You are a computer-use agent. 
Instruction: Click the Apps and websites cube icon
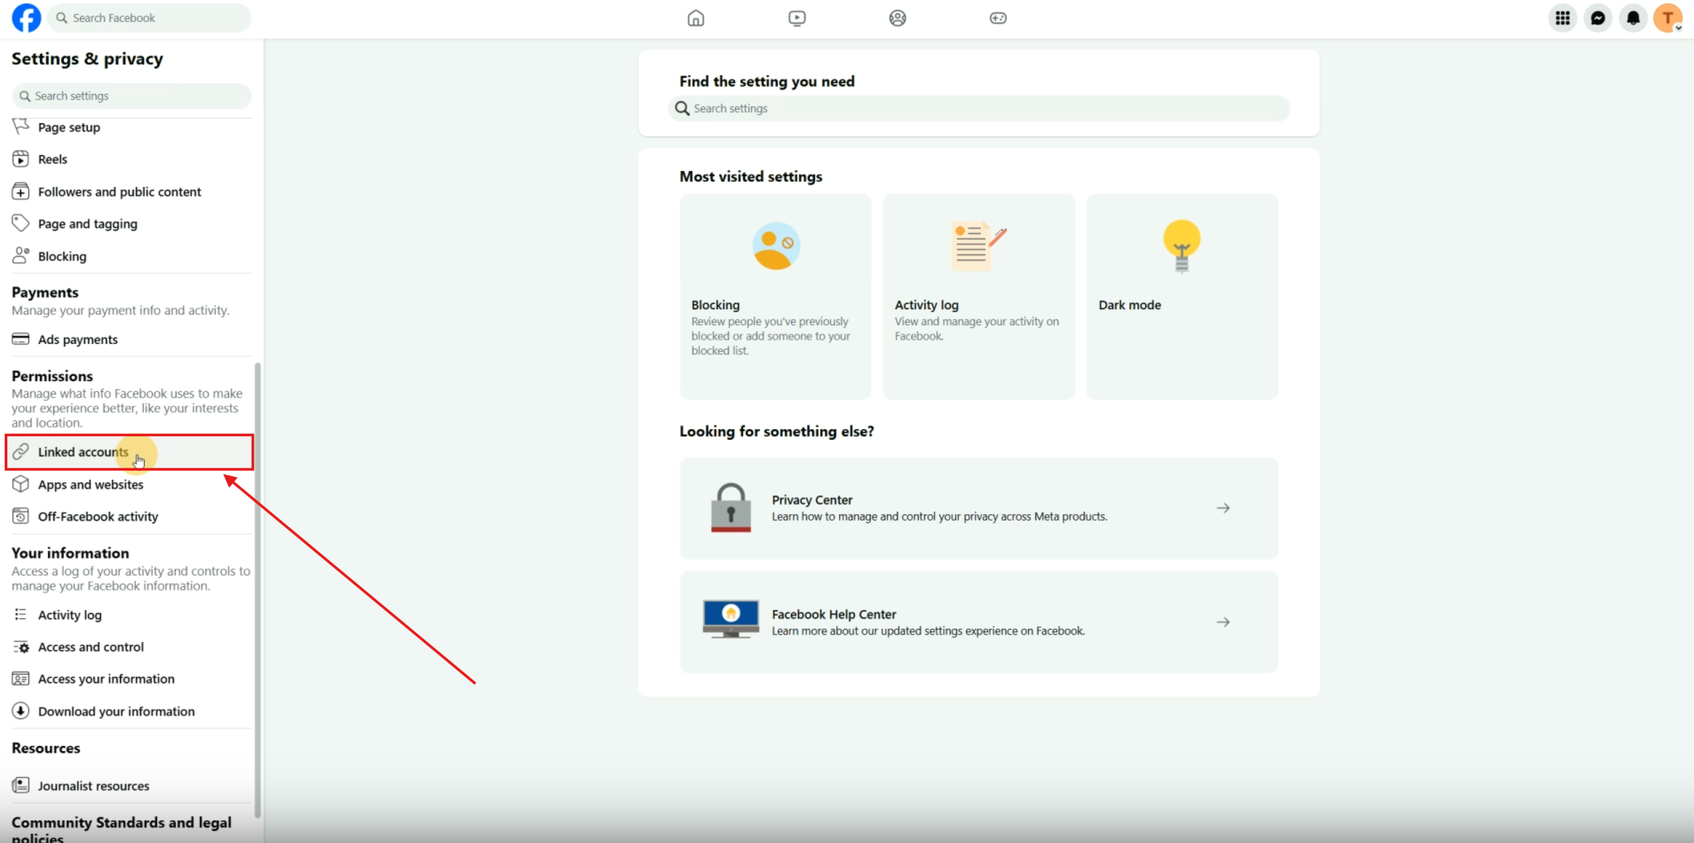pos(21,484)
